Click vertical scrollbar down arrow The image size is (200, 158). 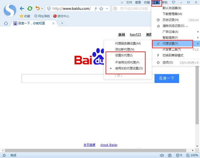click(x=197, y=146)
